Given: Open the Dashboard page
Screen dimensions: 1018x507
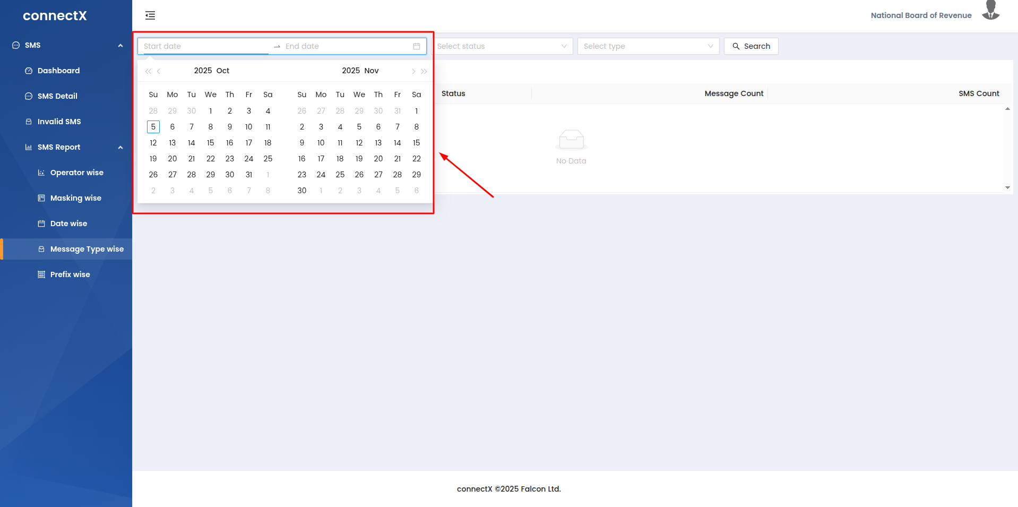Looking at the screenshot, I should pos(58,71).
